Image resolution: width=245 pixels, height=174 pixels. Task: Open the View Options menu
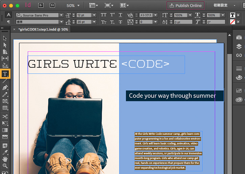point(93,5)
